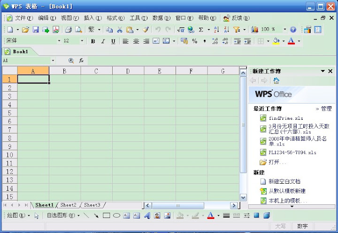Toggle wrap text in cell
Screen dimensions: 338x233
[x=156, y=41]
